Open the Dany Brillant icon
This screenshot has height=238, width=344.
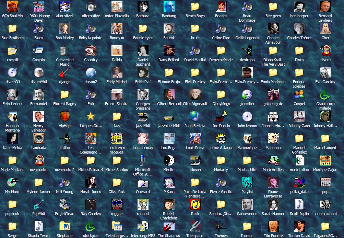point(169,50)
